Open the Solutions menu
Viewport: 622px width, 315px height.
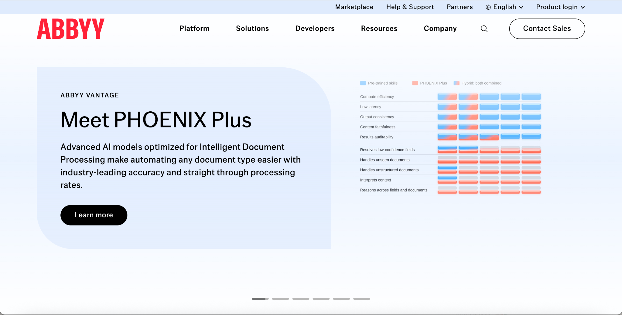tap(252, 29)
